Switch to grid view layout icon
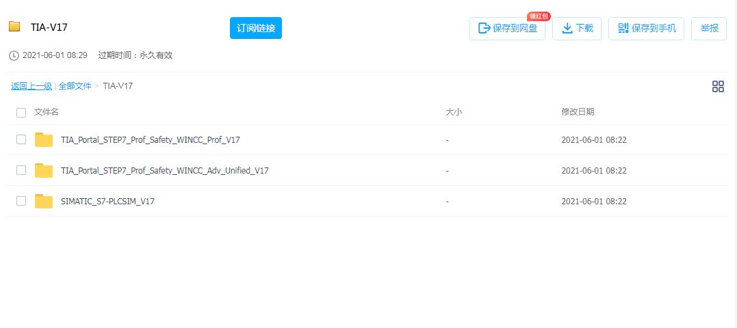Image resolution: width=737 pixels, height=328 pixels. point(718,86)
